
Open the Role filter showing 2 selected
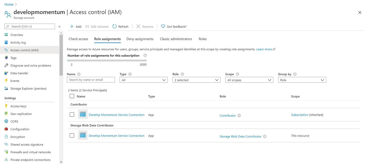pos(196,80)
